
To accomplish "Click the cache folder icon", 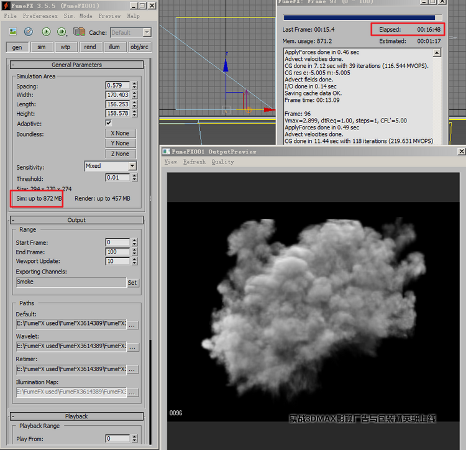I will pos(79,32).
